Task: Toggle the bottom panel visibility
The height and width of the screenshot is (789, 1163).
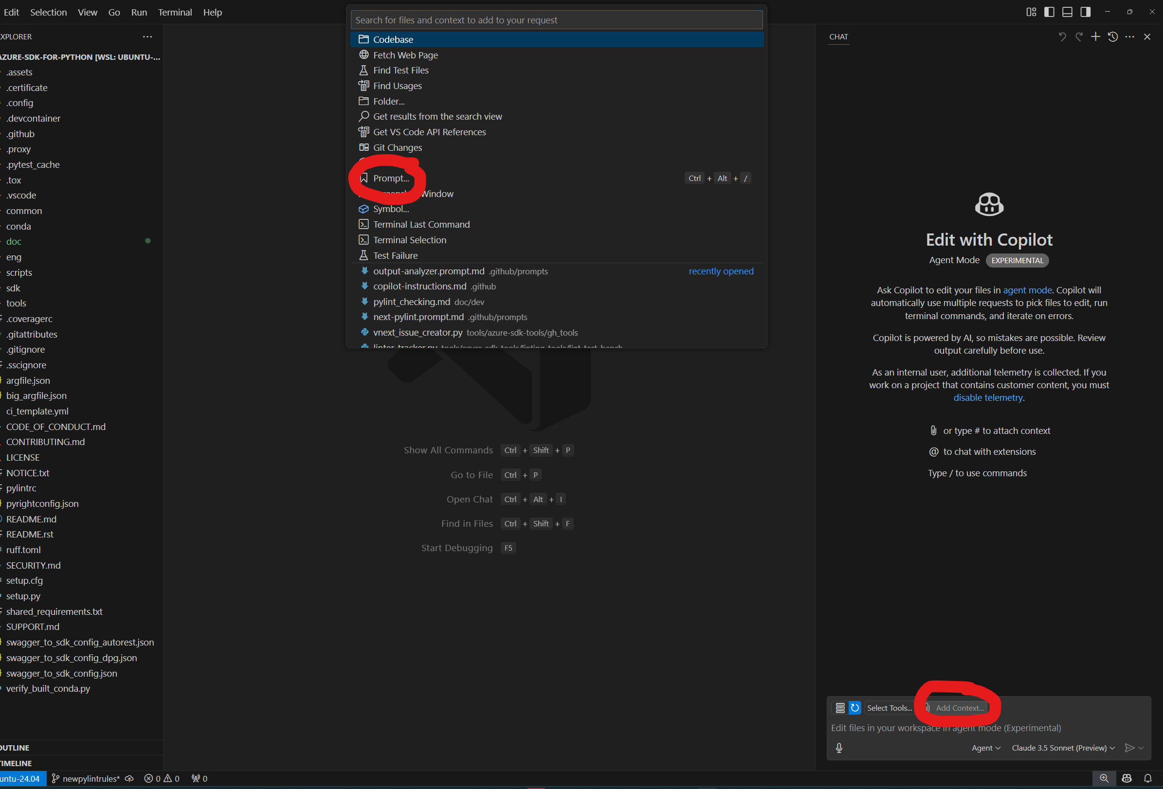Action: pos(1067,12)
